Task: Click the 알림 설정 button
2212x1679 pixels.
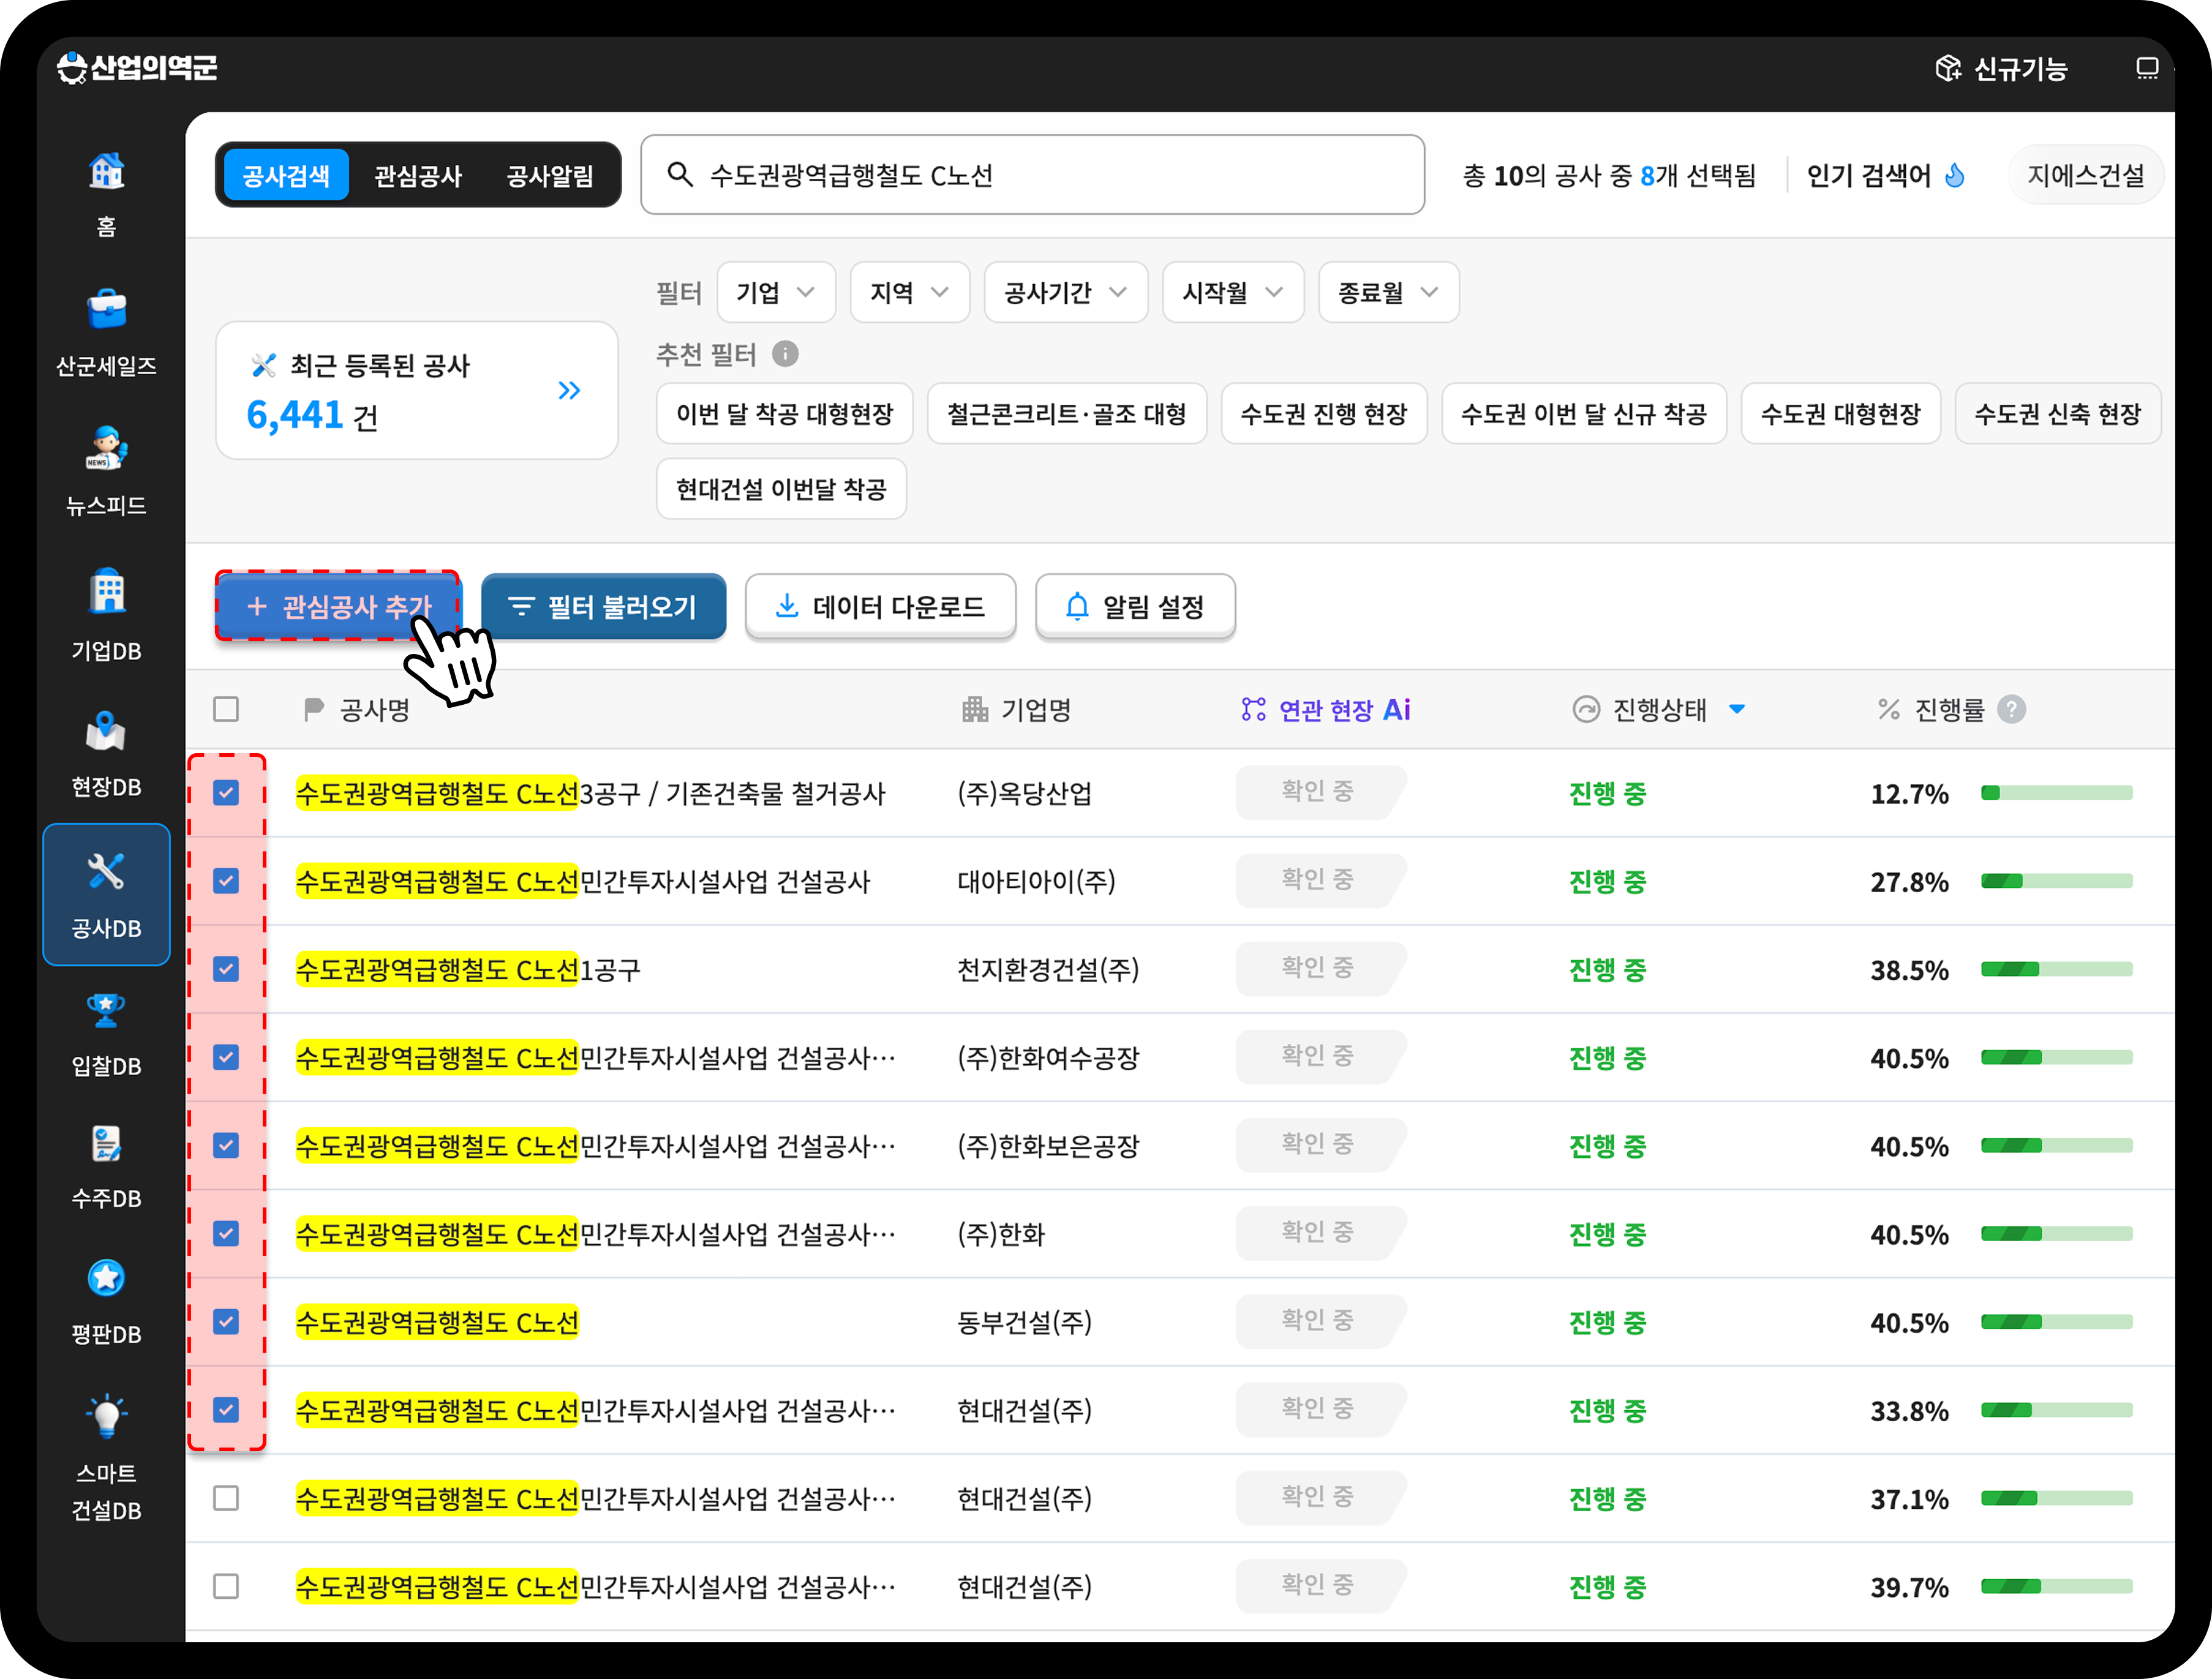Action: [1135, 606]
